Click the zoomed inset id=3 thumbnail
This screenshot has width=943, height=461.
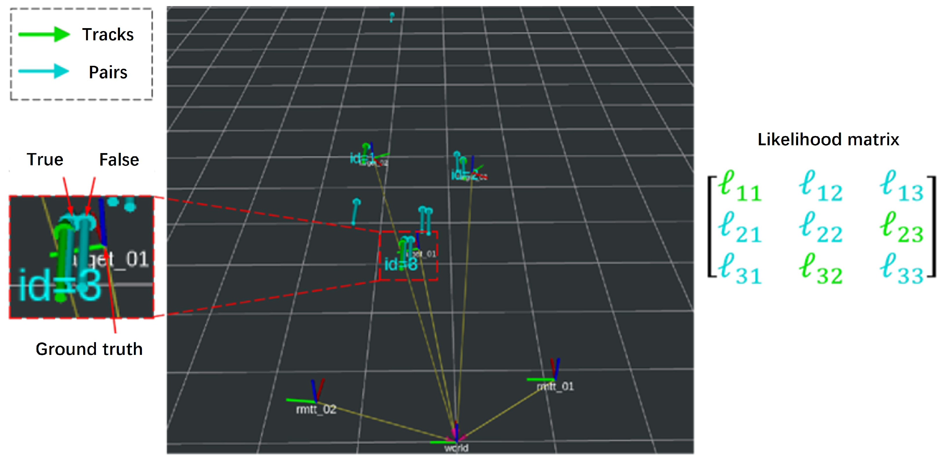[x=81, y=257]
